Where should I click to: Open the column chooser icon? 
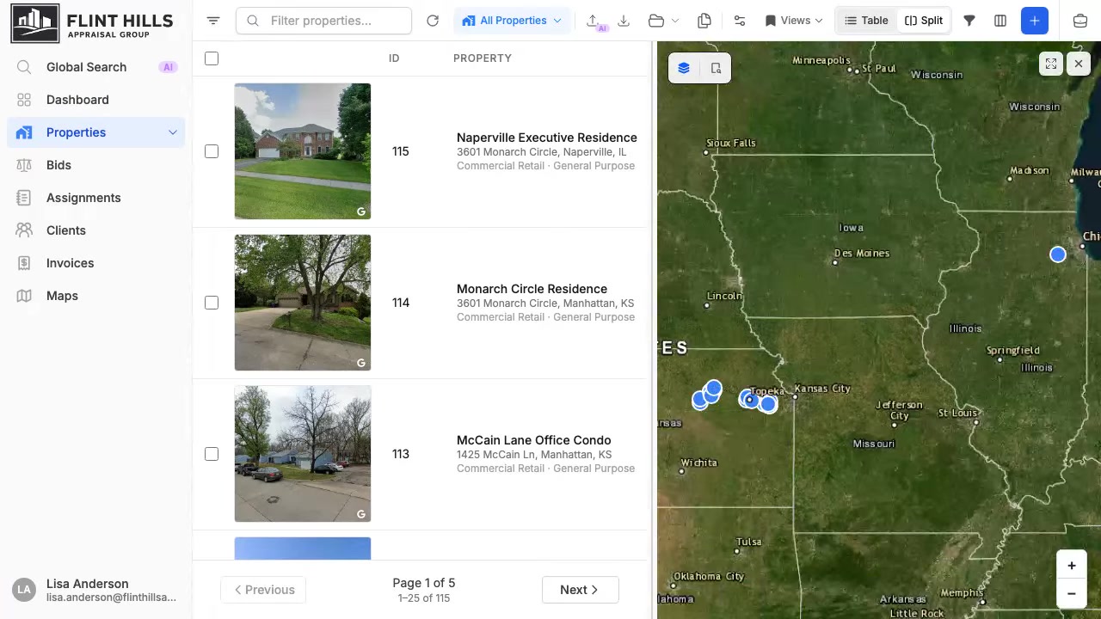1000,21
